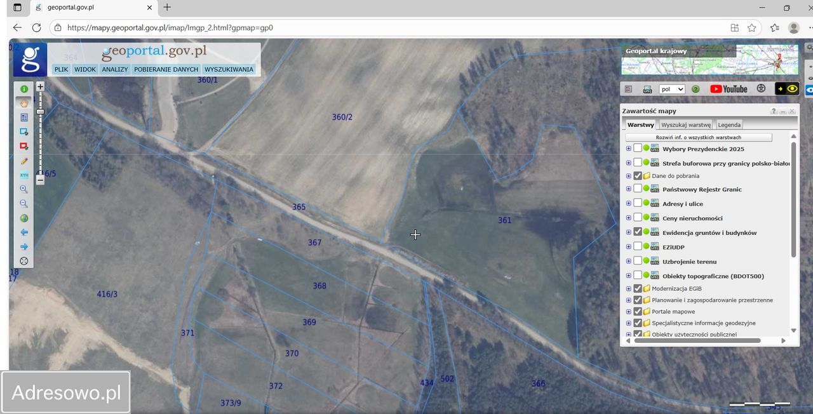The image size is (813, 414).
Task: Open the XYH coordinates tool
Action: (24, 175)
